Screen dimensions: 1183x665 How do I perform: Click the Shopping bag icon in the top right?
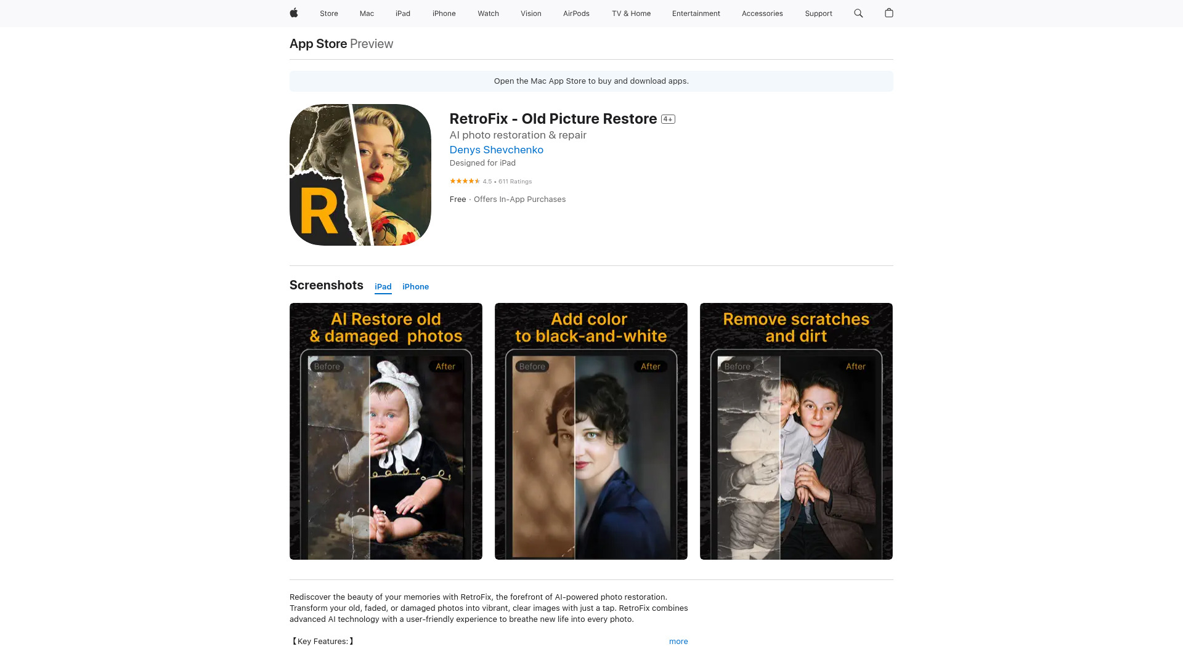tap(889, 13)
